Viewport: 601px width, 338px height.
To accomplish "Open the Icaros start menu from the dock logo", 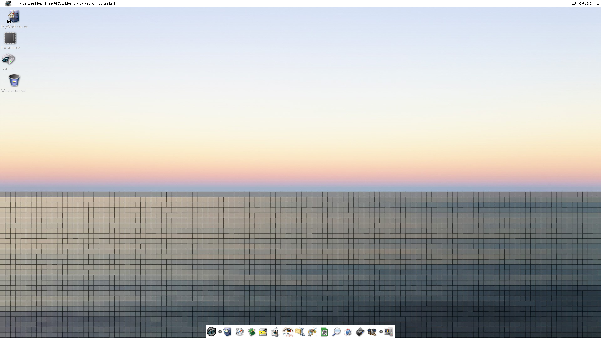I will [212, 332].
